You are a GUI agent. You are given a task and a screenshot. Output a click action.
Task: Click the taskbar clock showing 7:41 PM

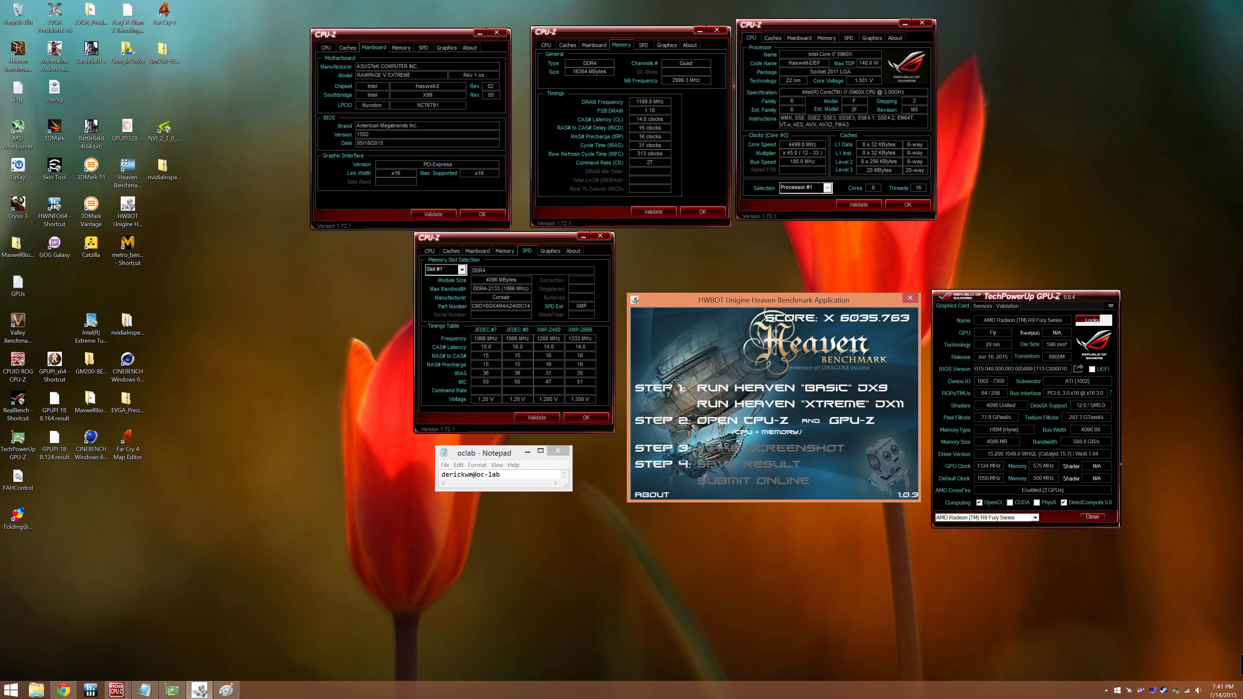tap(1223, 690)
